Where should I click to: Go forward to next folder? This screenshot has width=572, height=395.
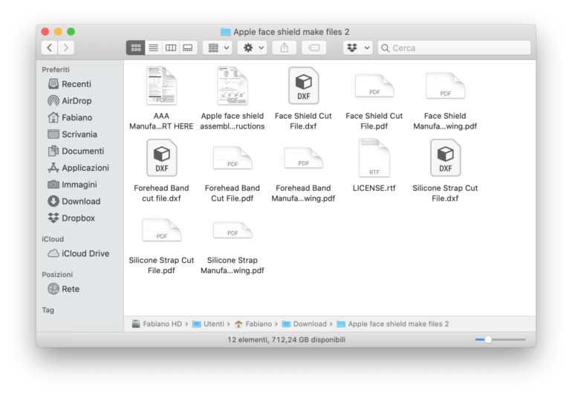(66, 48)
